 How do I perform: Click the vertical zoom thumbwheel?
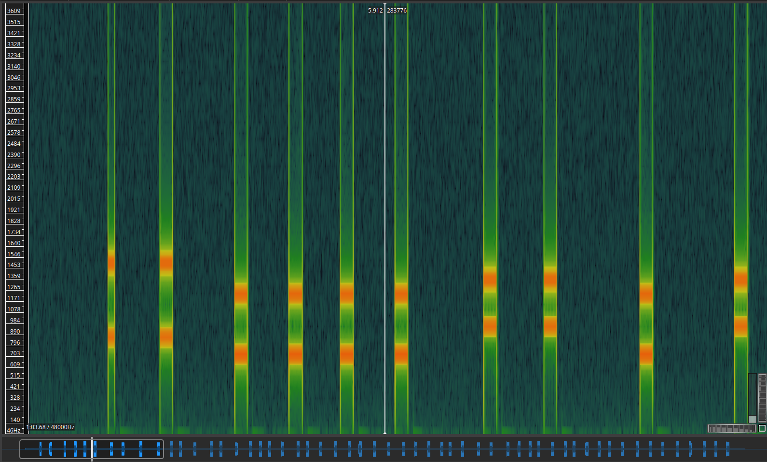pos(762,398)
